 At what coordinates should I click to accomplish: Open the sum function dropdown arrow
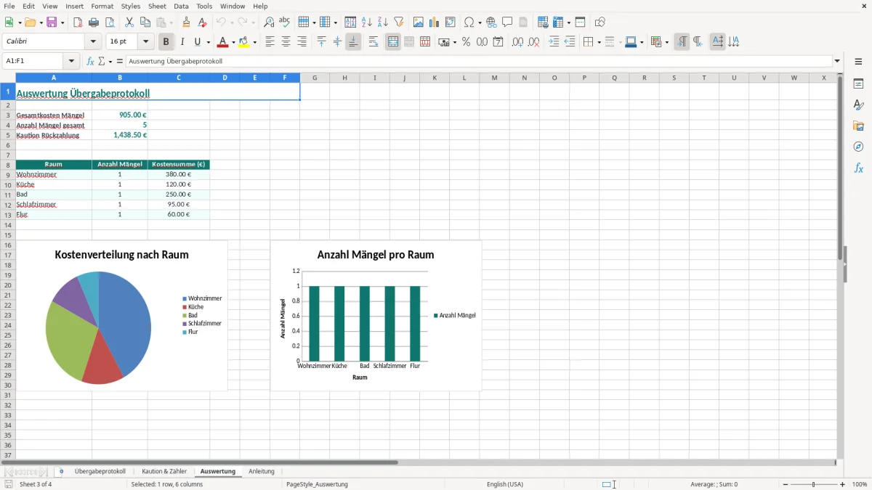point(110,61)
